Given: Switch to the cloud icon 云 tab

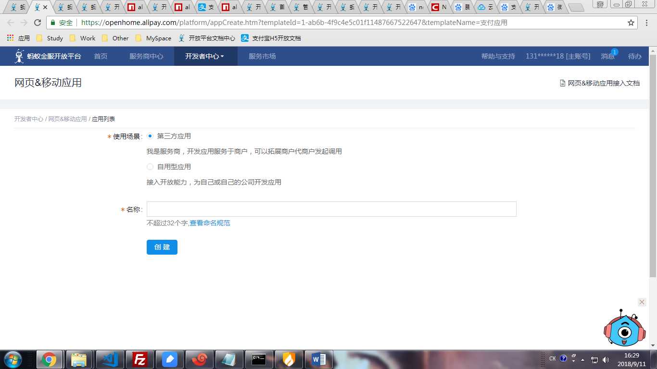Looking at the screenshot, I should (x=485, y=7).
